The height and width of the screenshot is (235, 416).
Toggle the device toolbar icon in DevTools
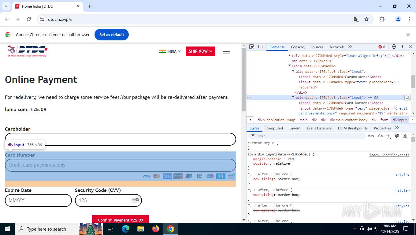tap(260, 47)
